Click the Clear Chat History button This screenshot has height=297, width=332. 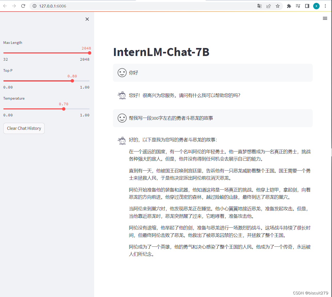(x=24, y=128)
